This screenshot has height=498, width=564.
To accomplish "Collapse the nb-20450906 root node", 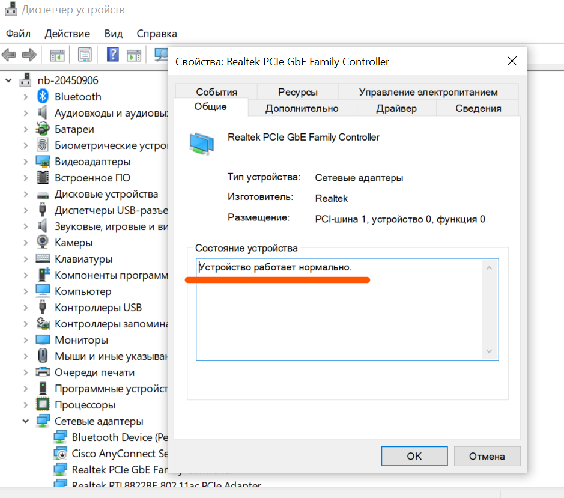I will click(x=8, y=80).
